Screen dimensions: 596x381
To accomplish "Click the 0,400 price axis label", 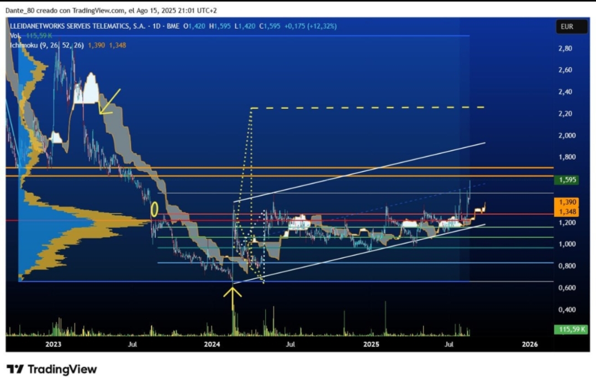I will pos(567,310).
